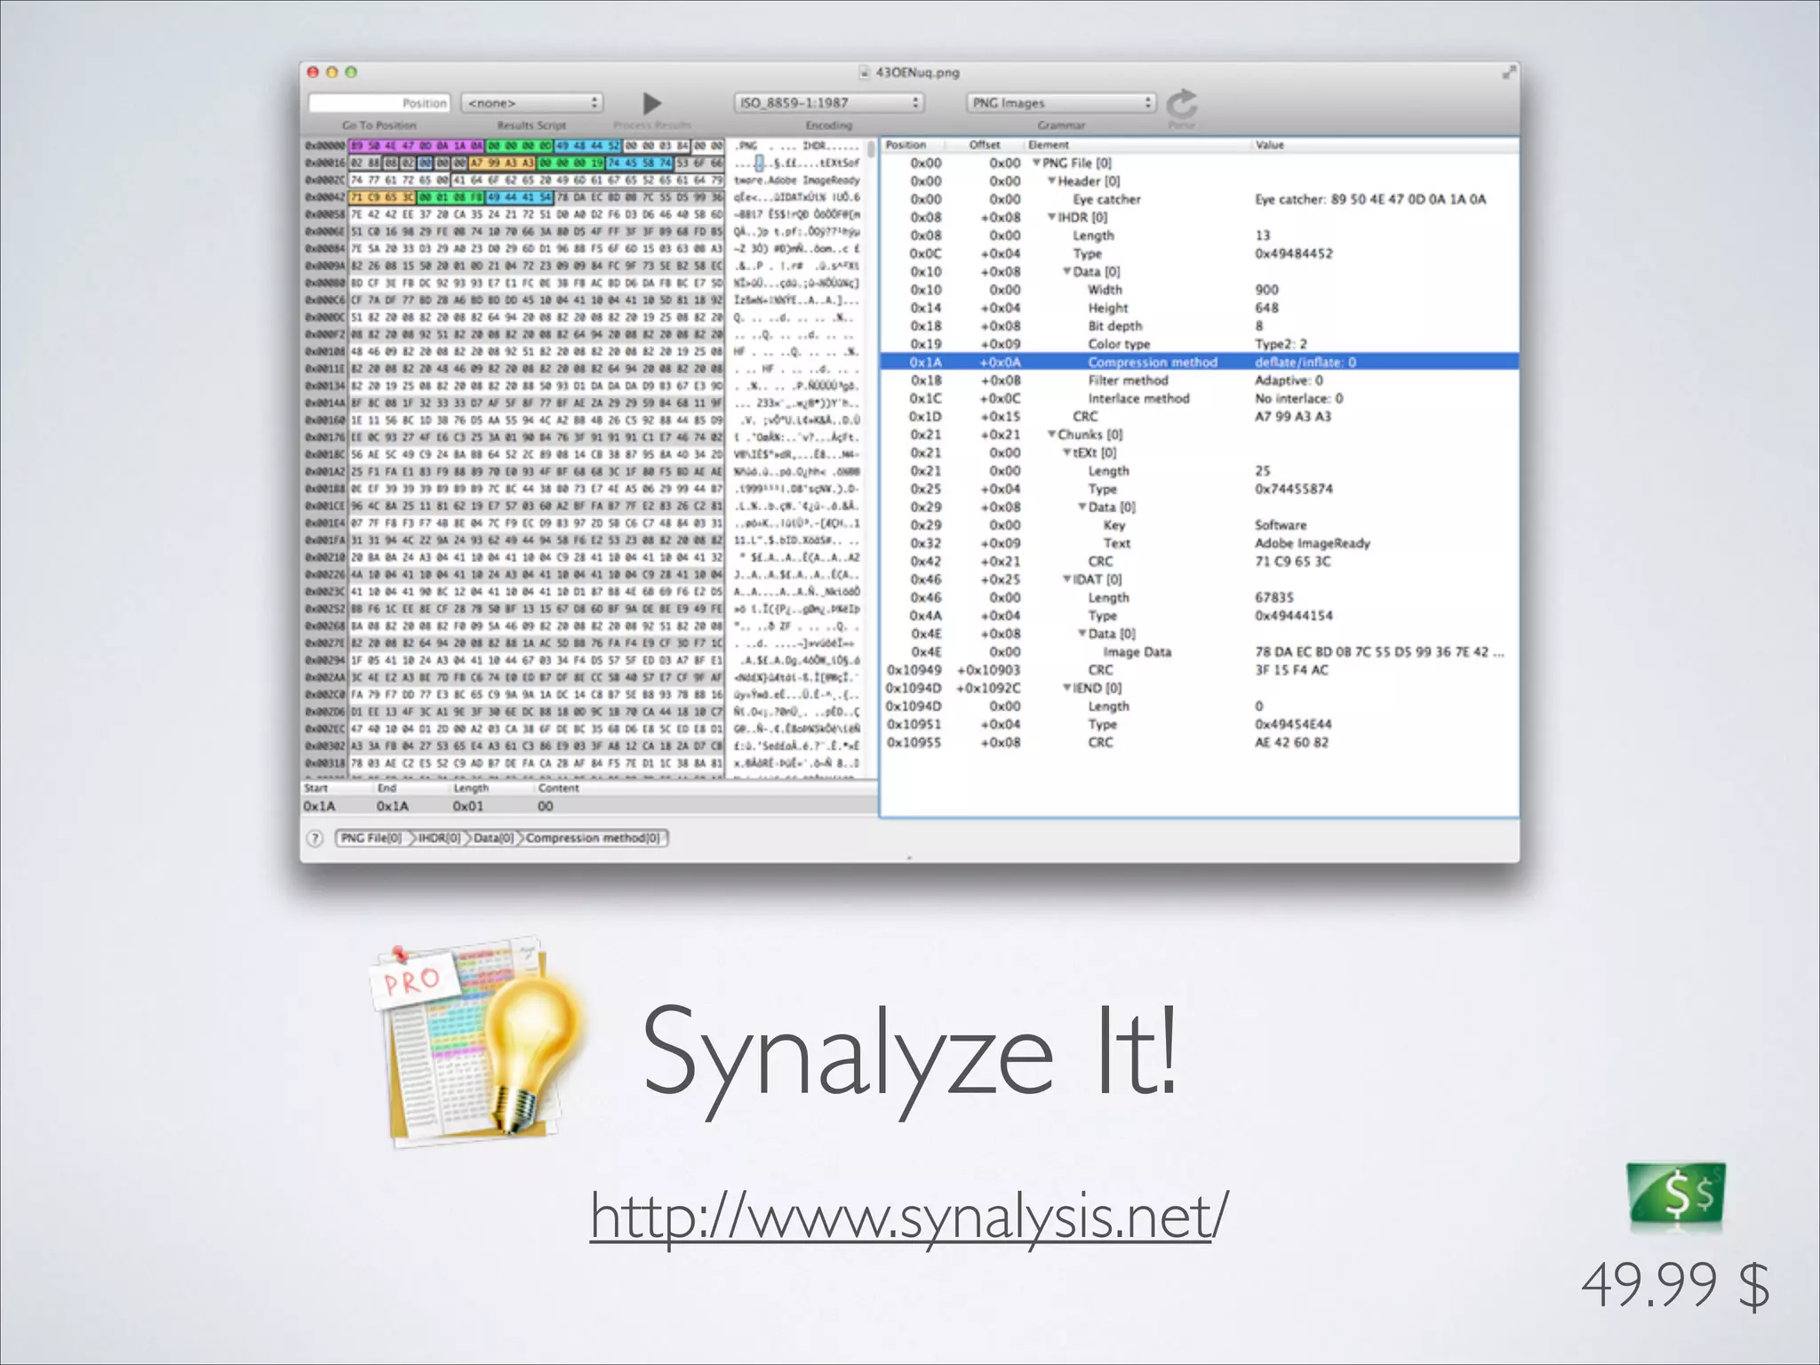The image size is (1820, 1365).
Task: Click the Element column header
Action: pyautogui.click(x=1137, y=145)
